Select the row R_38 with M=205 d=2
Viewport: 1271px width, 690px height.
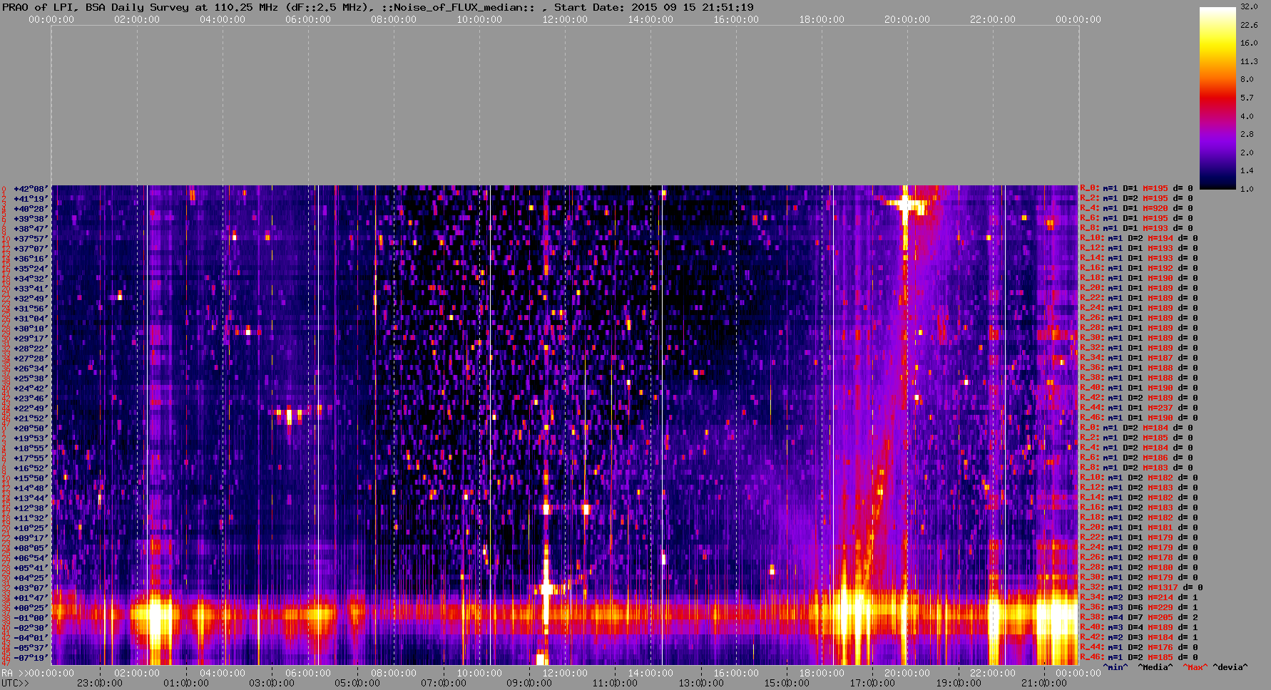click(1139, 617)
